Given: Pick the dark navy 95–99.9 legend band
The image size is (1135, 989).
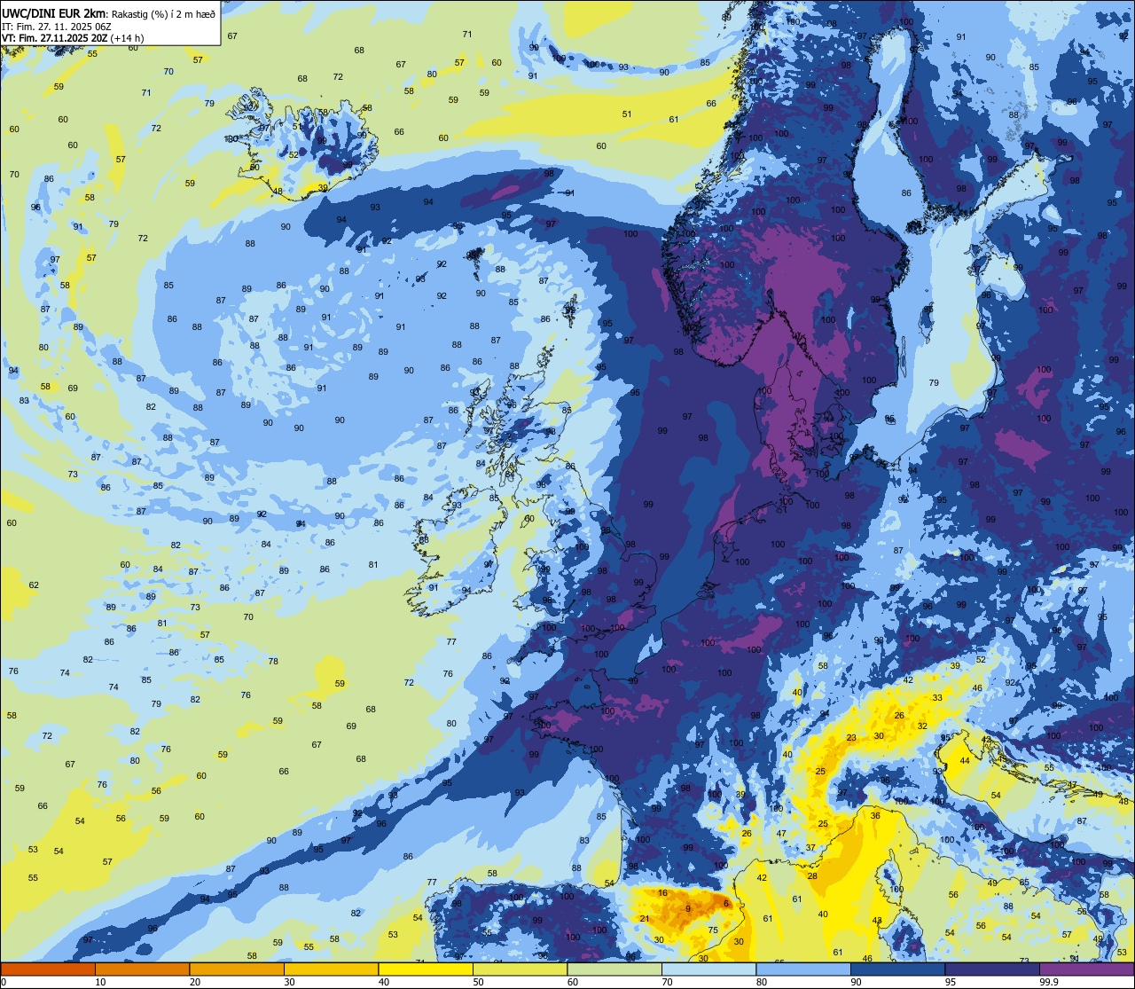Looking at the screenshot, I should click(x=992, y=969).
